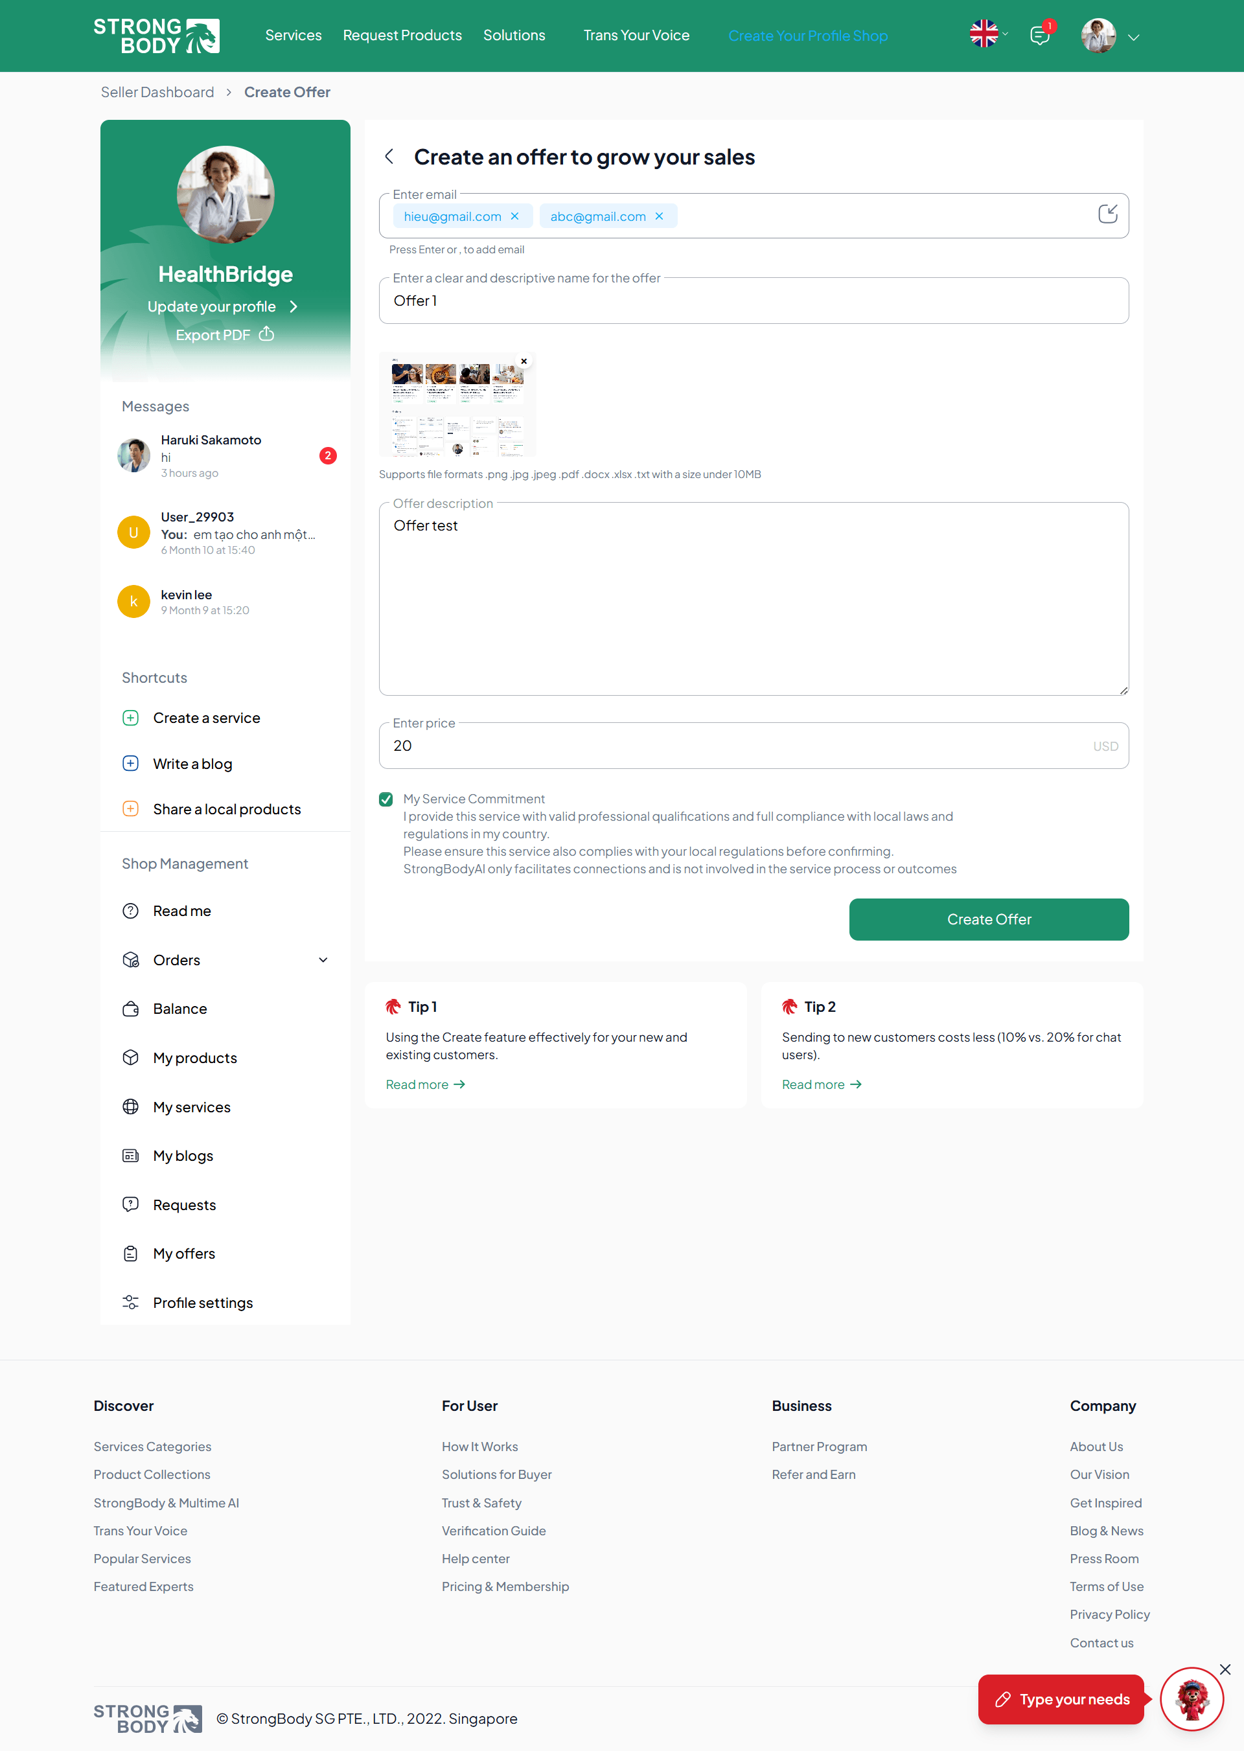
Task: Click the back arrow beside Create an offer
Action: pyautogui.click(x=389, y=157)
